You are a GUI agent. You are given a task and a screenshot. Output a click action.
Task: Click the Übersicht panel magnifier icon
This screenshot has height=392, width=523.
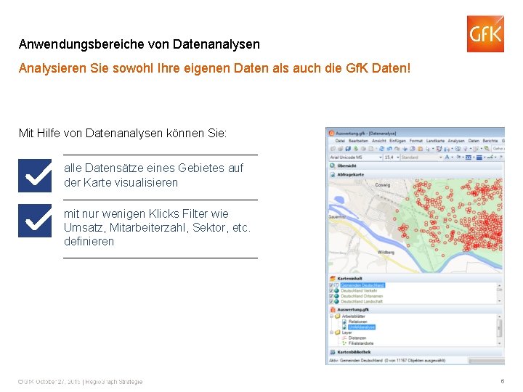tap(332, 166)
